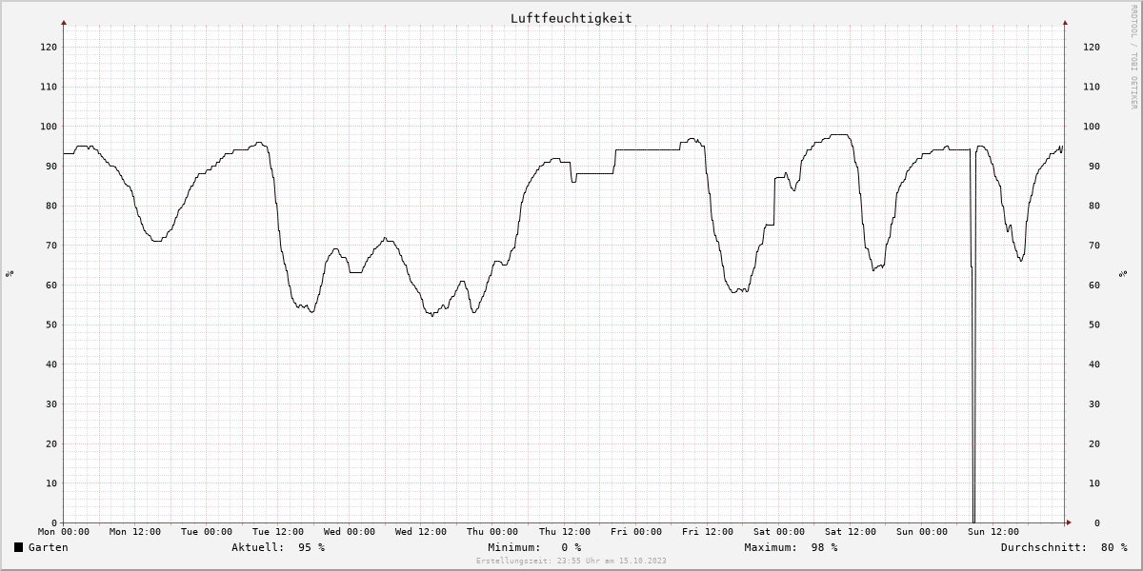
Task: Select the "Thu 12:00" time axis label
Action: [564, 532]
